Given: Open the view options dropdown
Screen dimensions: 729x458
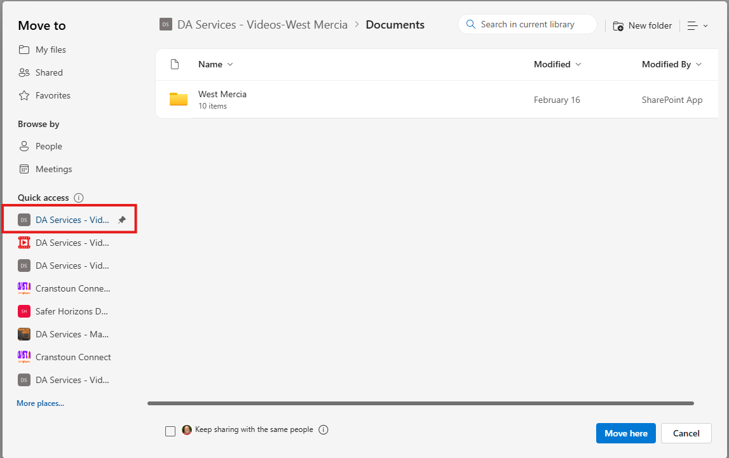Looking at the screenshot, I should point(697,25).
